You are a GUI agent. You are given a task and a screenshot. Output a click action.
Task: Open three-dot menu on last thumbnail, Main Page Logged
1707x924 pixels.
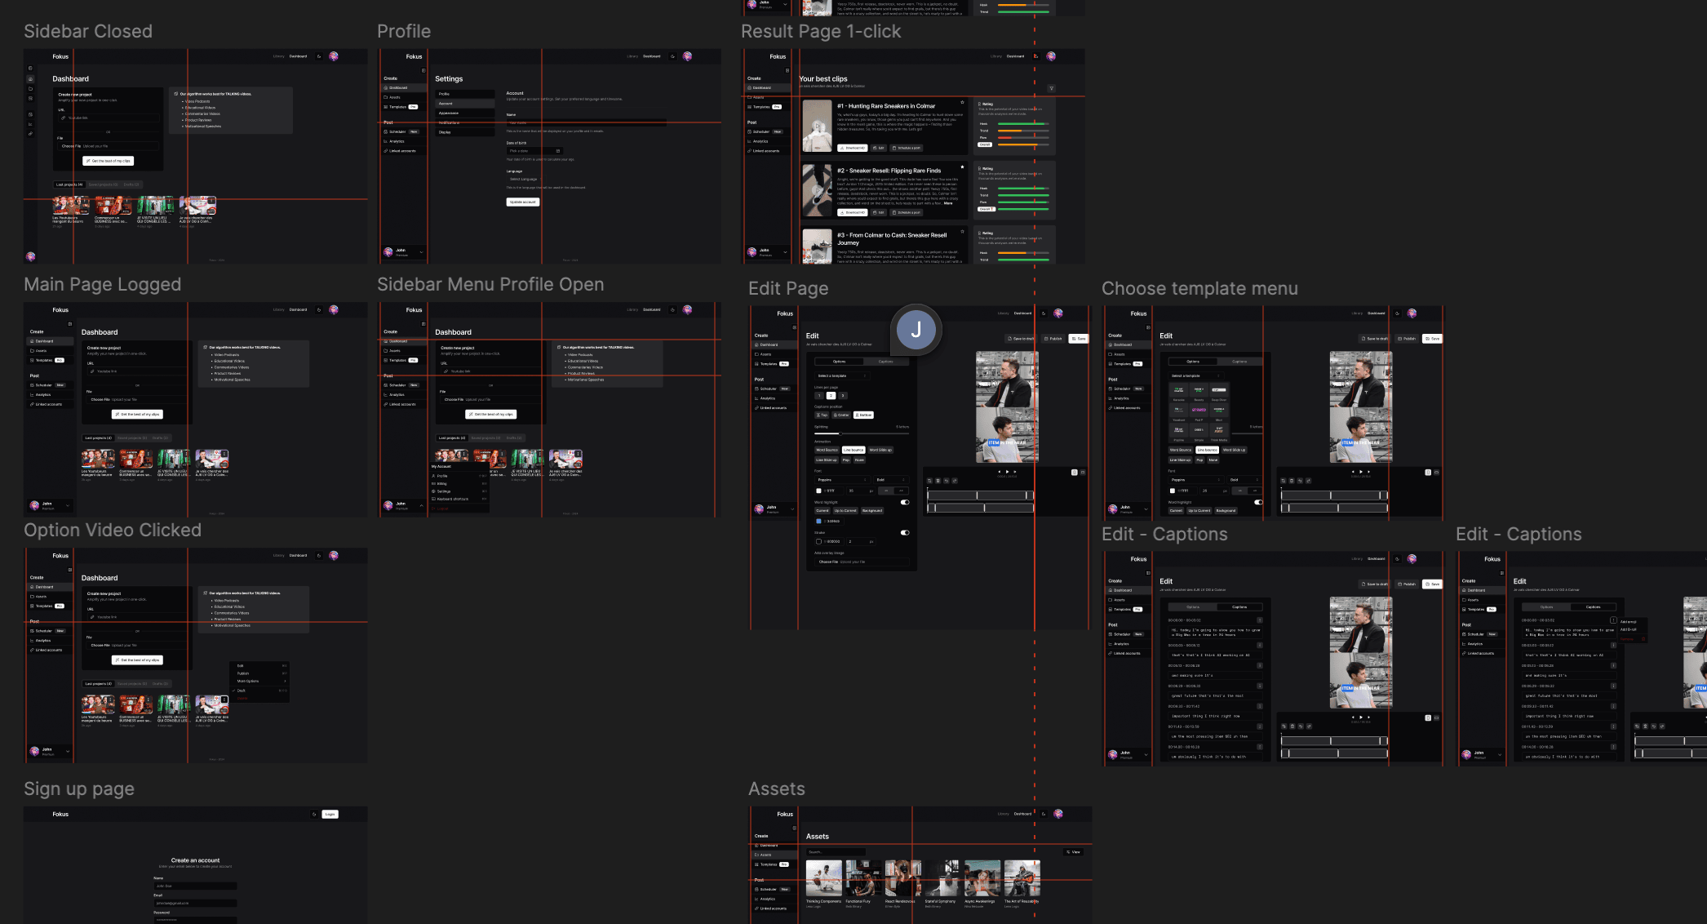[x=225, y=453]
